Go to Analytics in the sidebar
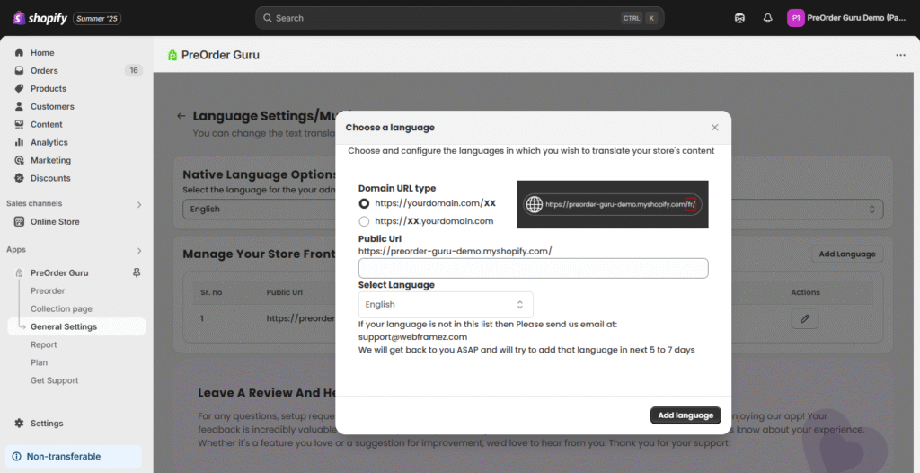920x473 pixels. [x=49, y=142]
